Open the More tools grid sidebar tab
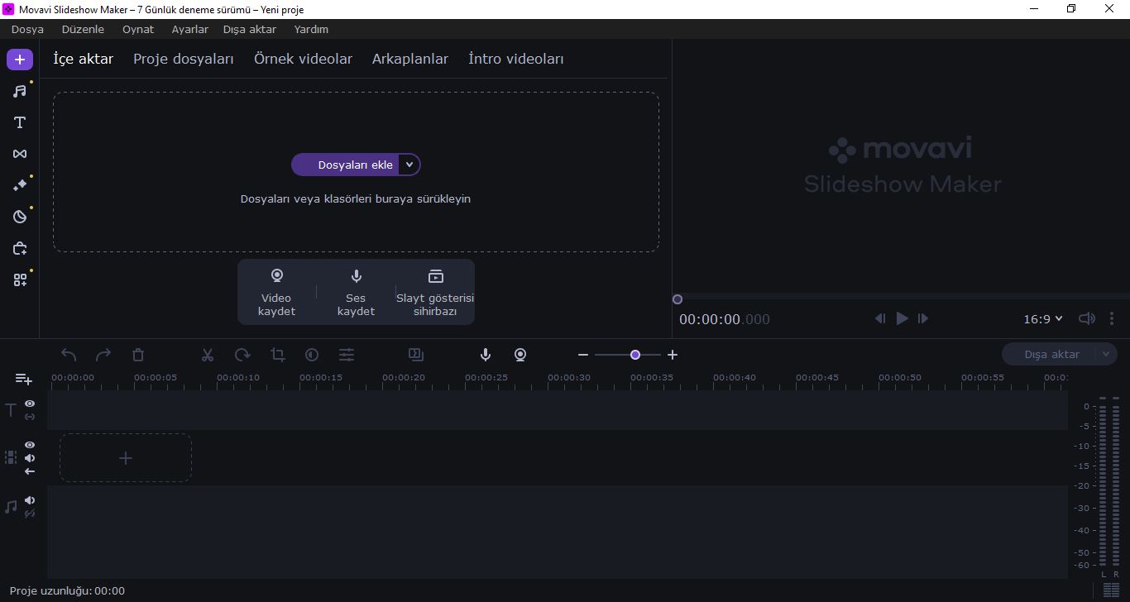The image size is (1130, 602). point(20,279)
